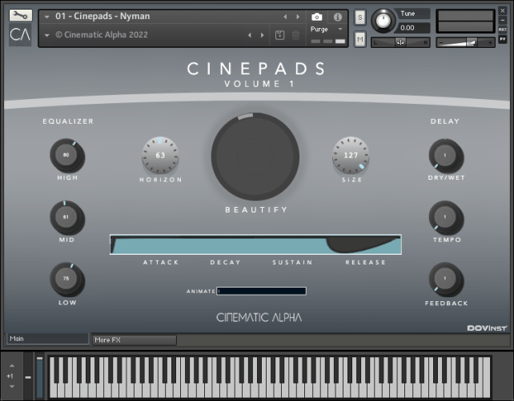Click the HORIZON knob
514x401 pixels.
click(x=160, y=155)
